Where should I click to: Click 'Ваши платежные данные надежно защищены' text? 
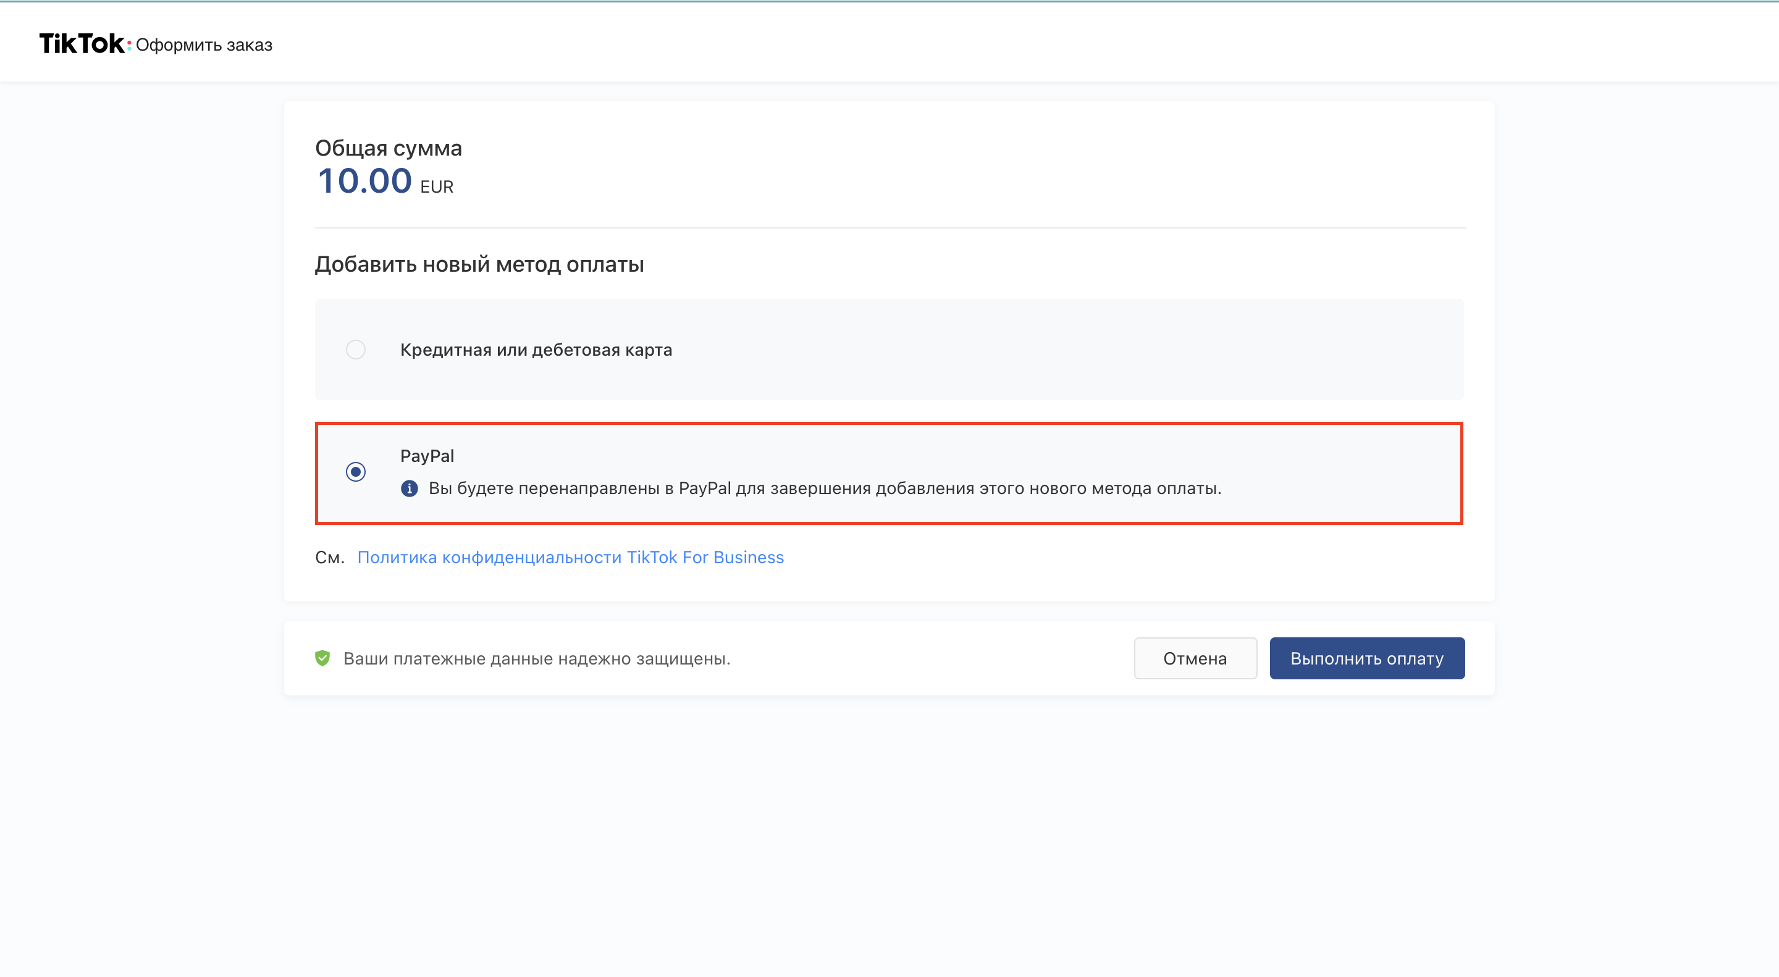(x=537, y=659)
